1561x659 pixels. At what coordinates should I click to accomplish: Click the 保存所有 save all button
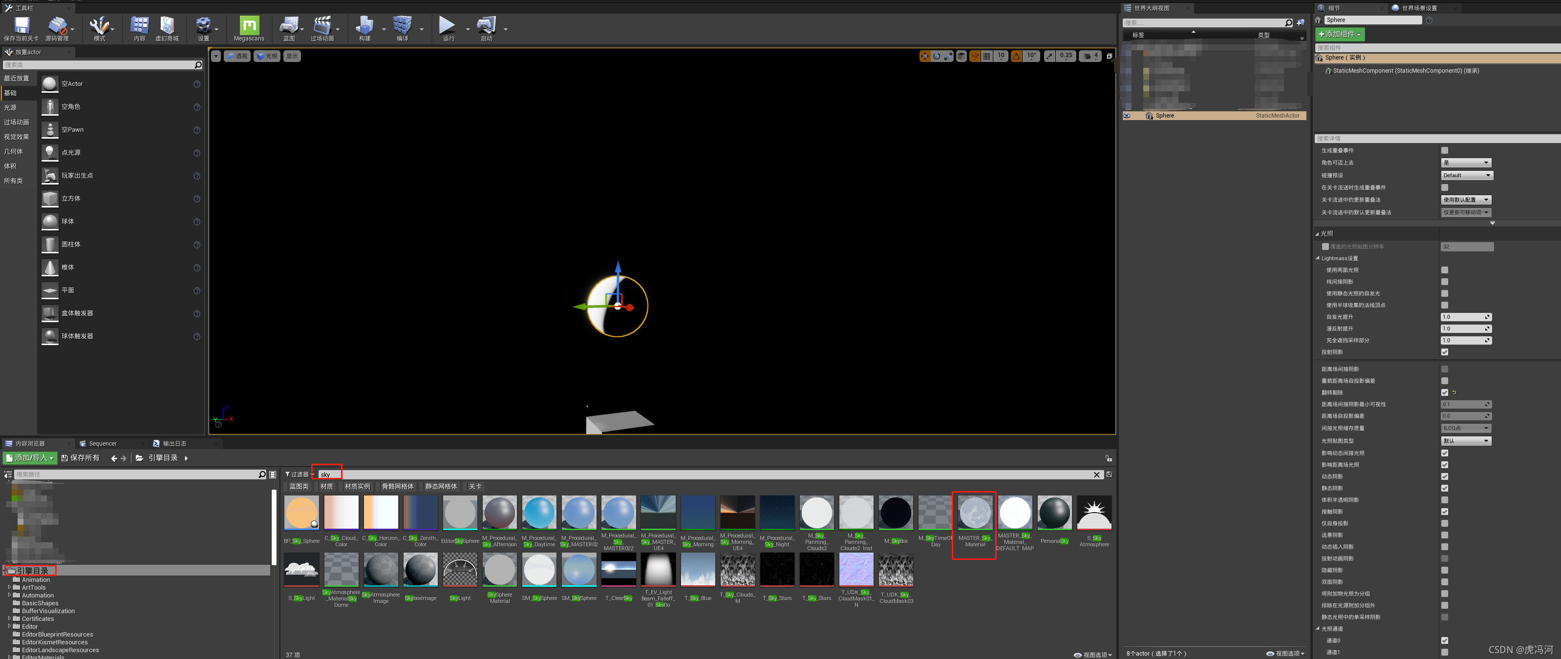click(80, 458)
